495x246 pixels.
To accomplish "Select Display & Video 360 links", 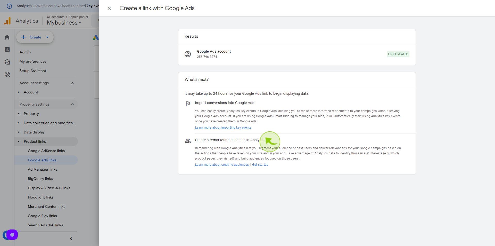I will coord(49,188).
